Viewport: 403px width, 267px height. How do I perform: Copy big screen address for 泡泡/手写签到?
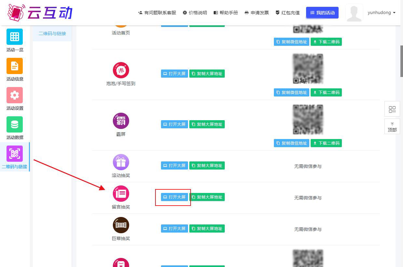(x=207, y=74)
